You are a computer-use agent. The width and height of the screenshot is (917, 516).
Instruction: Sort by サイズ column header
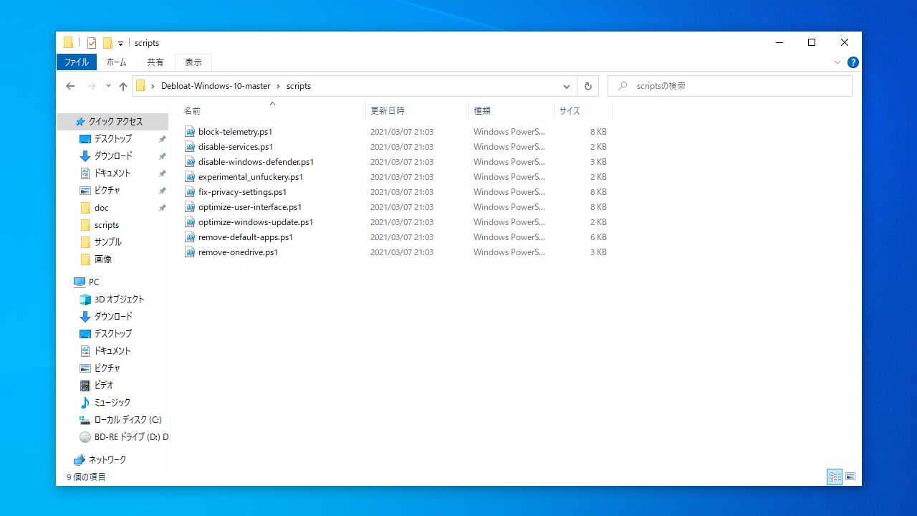(x=583, y=111)
